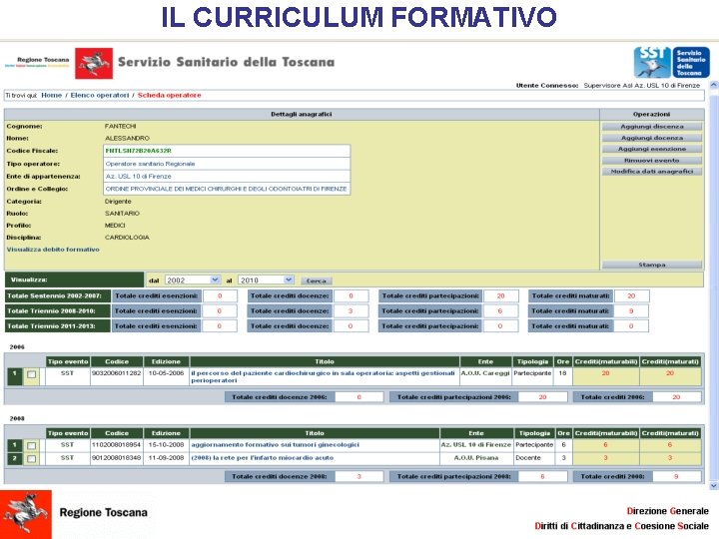
Task: Tick checkbox for 2006 cardiochirurgico event row
Action: coord(31,374)
